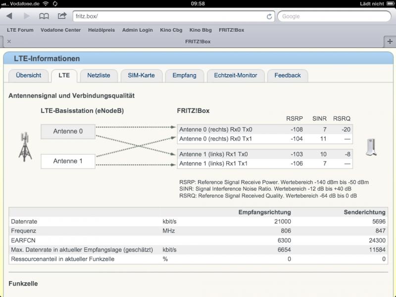Select the Antenne 0 (rechts) Rx0 Tx0 row
The width and height of the screenshot is (396, 297).
(x=265, y=130)
